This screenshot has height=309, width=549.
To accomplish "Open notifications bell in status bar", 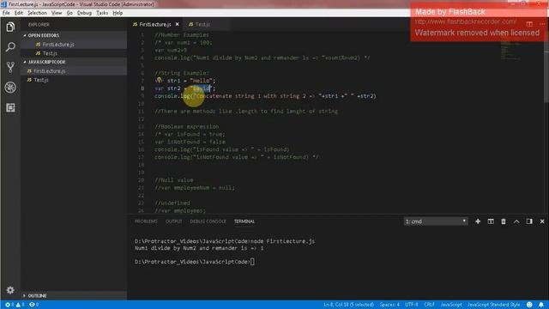I will (x=541, y=305).
